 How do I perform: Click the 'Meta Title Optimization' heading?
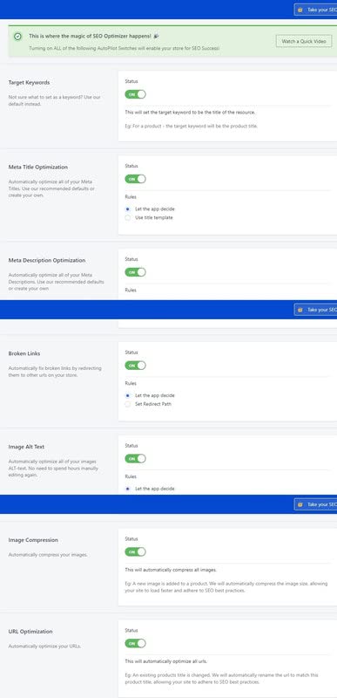[38, 168]
